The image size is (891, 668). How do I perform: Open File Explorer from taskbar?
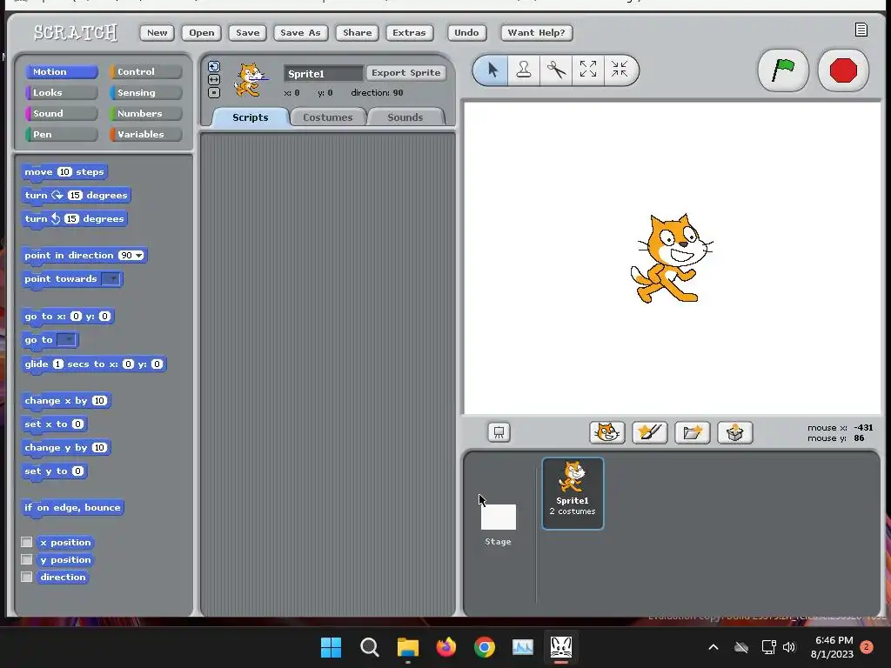407,647
